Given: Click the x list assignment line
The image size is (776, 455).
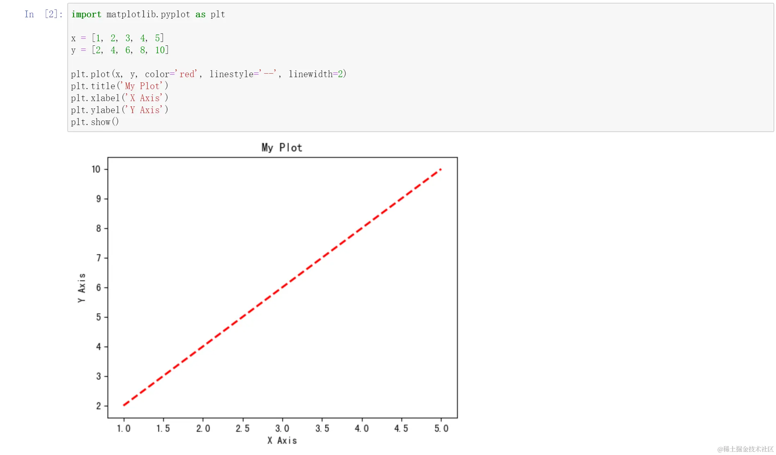Looking at the screenshot, I should pyautogui.click(x=117, y=38).
